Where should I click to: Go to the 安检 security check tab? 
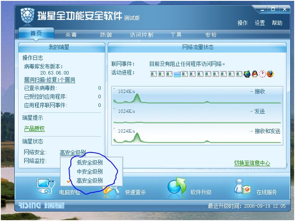(211, 35)
